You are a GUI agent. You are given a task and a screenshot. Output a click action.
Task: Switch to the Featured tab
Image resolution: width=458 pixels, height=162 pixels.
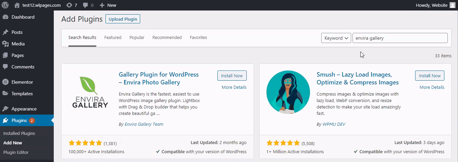(x=113, y=37)
